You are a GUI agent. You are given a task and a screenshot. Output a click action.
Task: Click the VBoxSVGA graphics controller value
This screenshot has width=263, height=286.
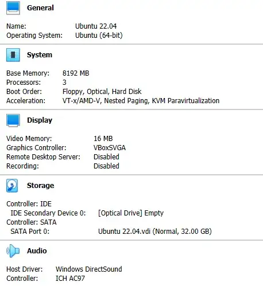pos(110,148)
